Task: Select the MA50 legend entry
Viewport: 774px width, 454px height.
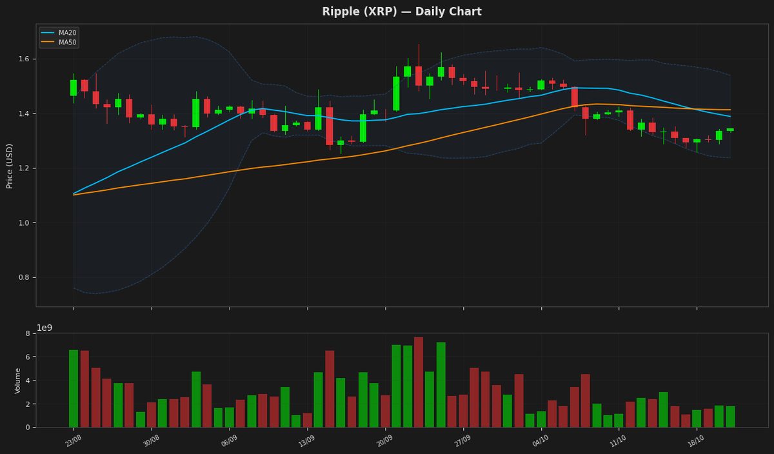Action: 59,43
